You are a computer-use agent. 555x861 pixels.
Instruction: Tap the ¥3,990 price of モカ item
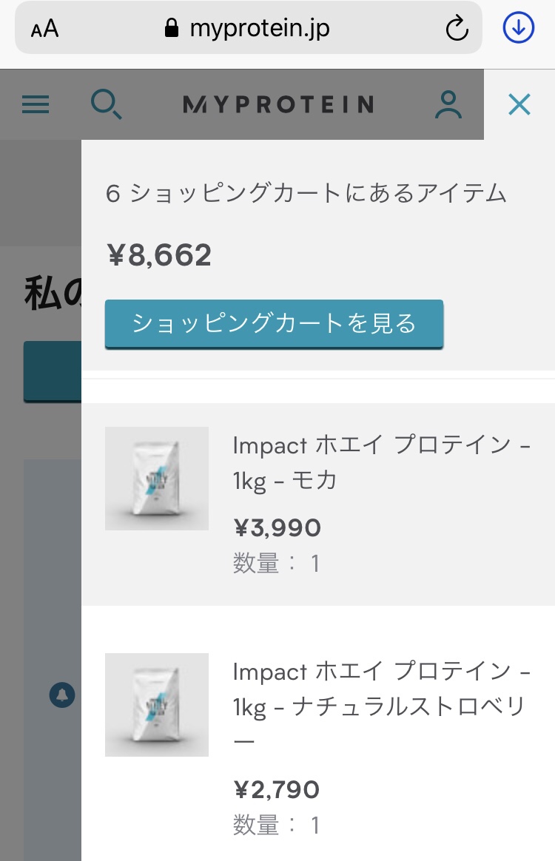tap(277, 528)
